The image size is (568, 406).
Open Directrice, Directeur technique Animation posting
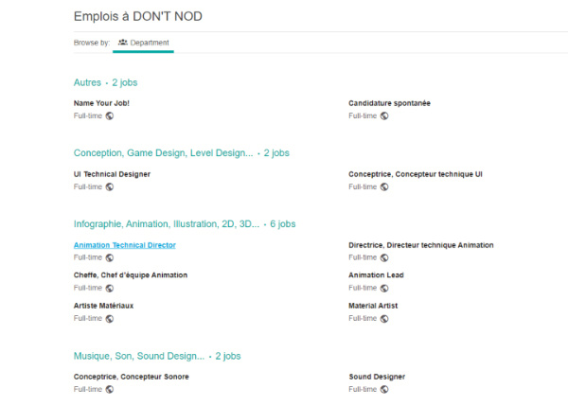(420, 245)
